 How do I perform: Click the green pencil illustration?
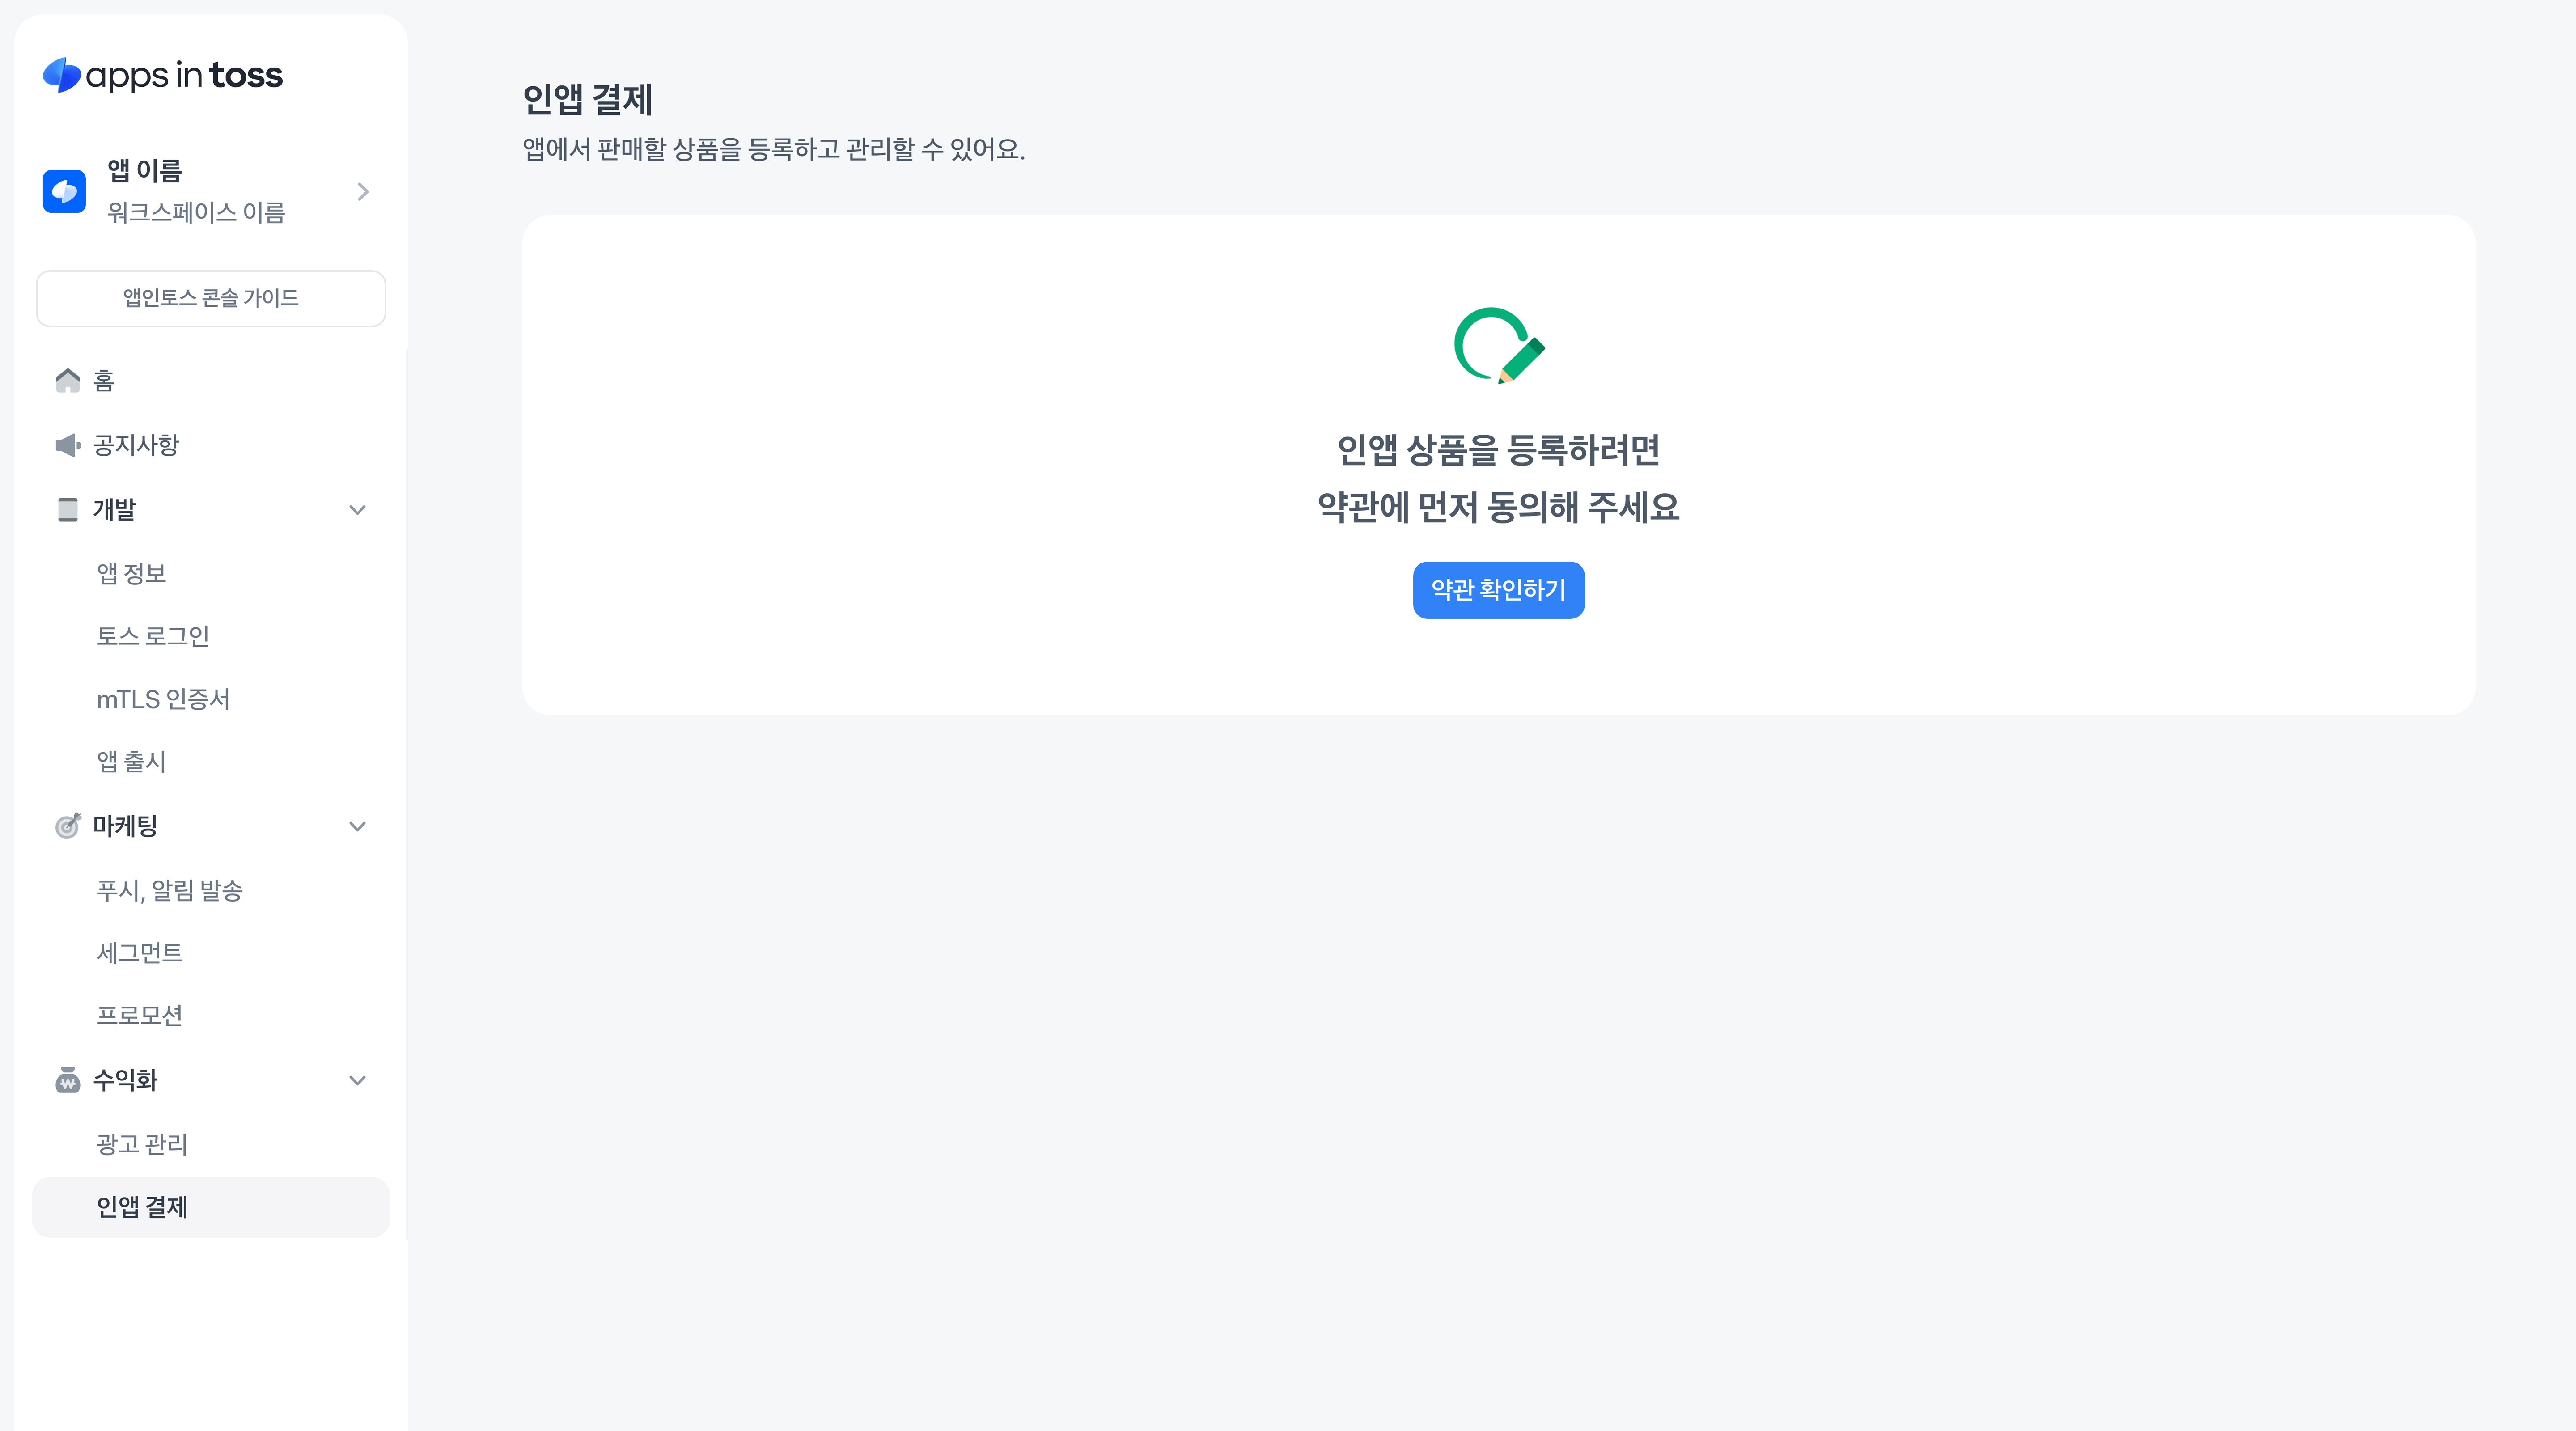pos(1498,345)
